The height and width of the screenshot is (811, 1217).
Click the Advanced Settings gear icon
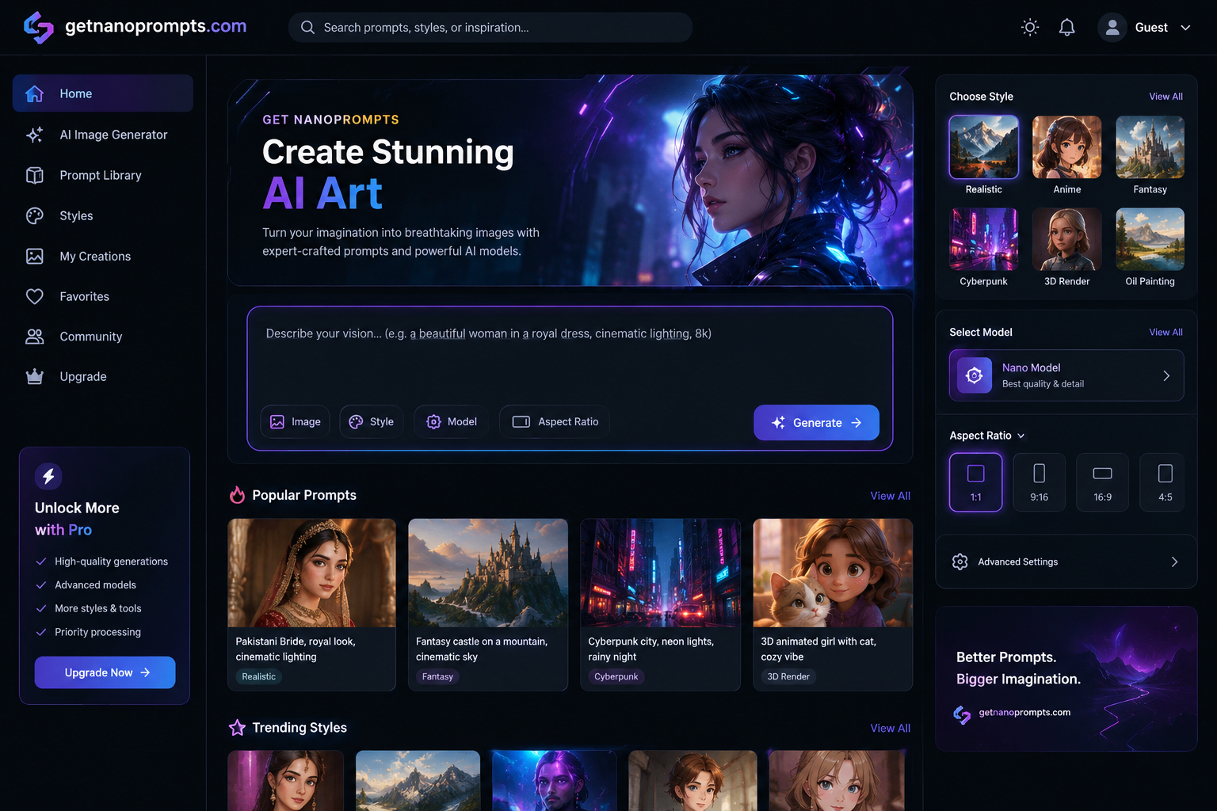coord(960,562)
